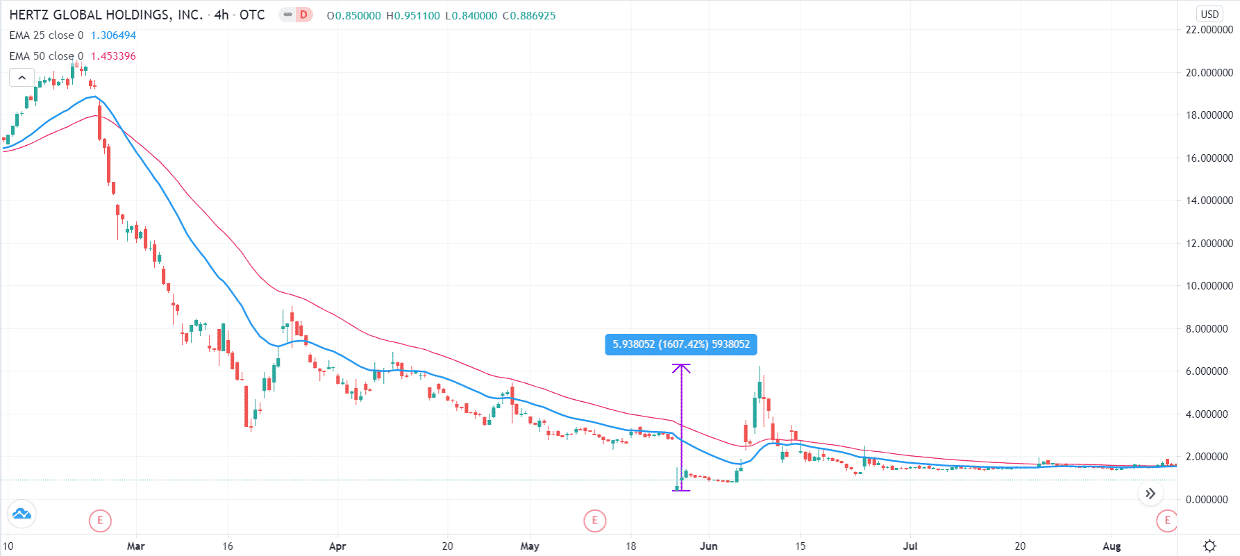Click the Aug date label on time axis

pyautogui.click(x=1112, y=546)
